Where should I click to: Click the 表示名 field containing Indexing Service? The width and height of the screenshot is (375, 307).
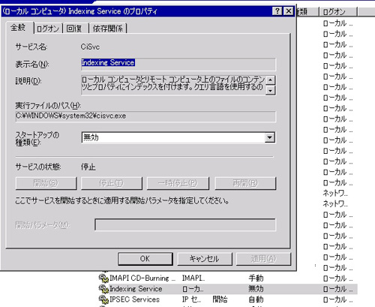tap(178, 65)
